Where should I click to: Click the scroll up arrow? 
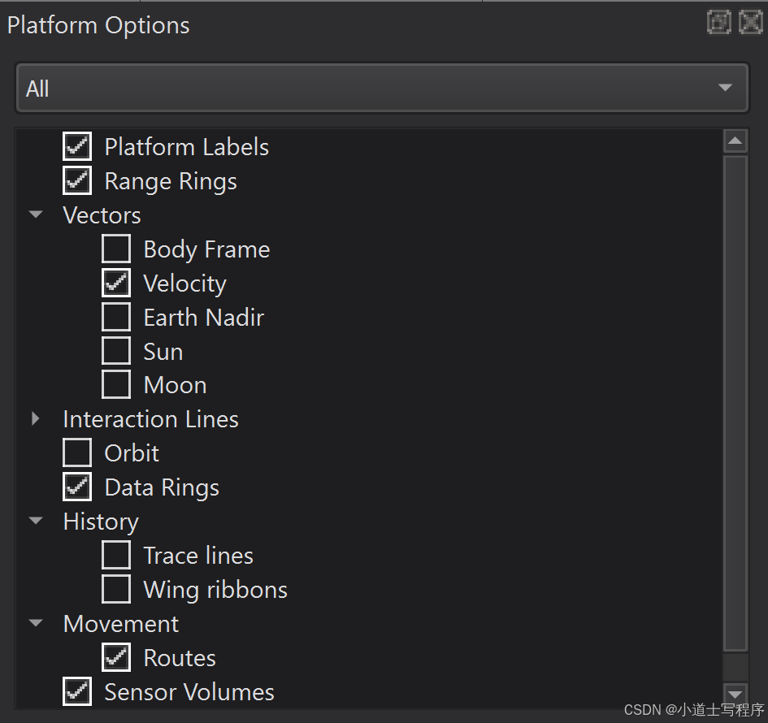click(735, 141)
